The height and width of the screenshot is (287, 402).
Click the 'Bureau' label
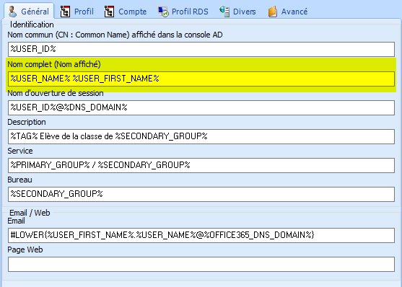click(19, 180)
